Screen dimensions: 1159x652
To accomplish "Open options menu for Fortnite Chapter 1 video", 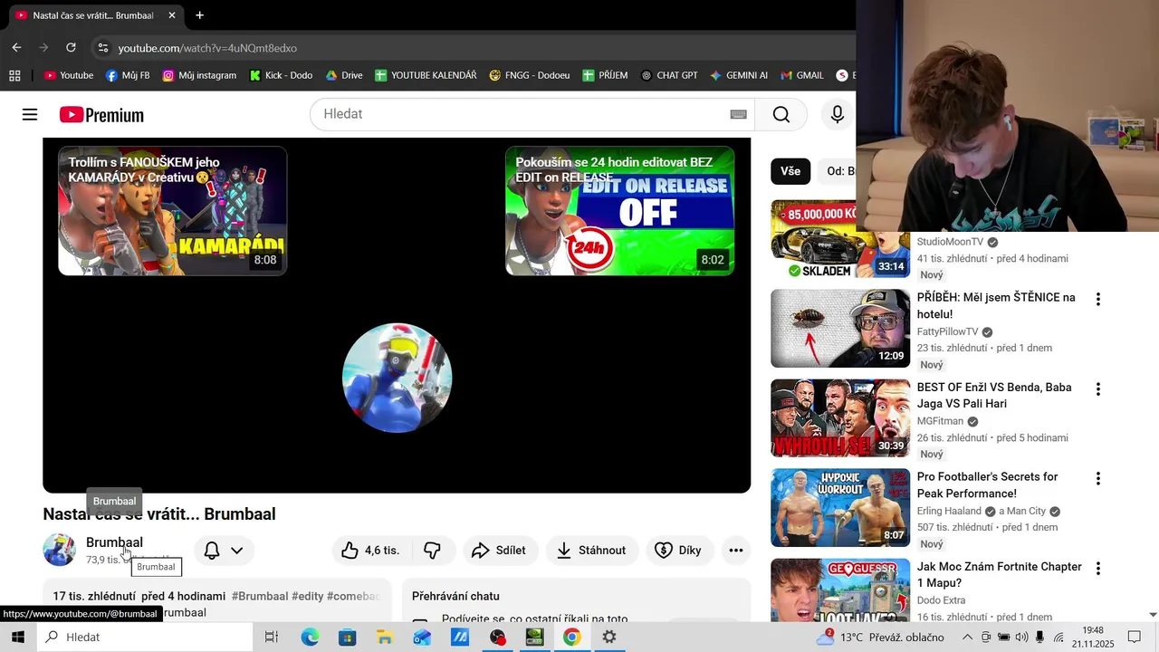I will tap(1098, 569).
